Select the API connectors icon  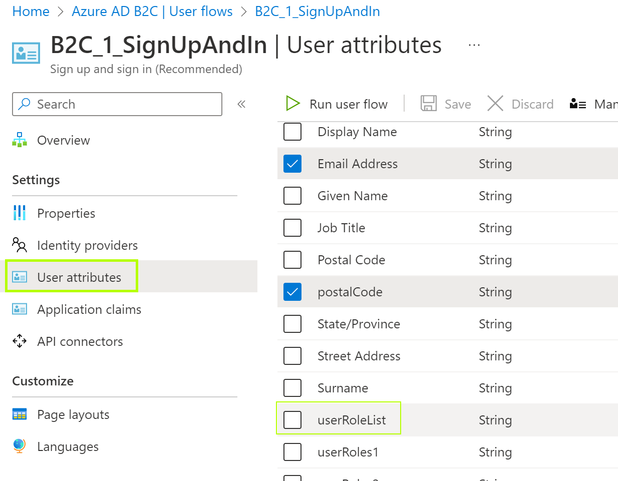[x=20, y=341]
